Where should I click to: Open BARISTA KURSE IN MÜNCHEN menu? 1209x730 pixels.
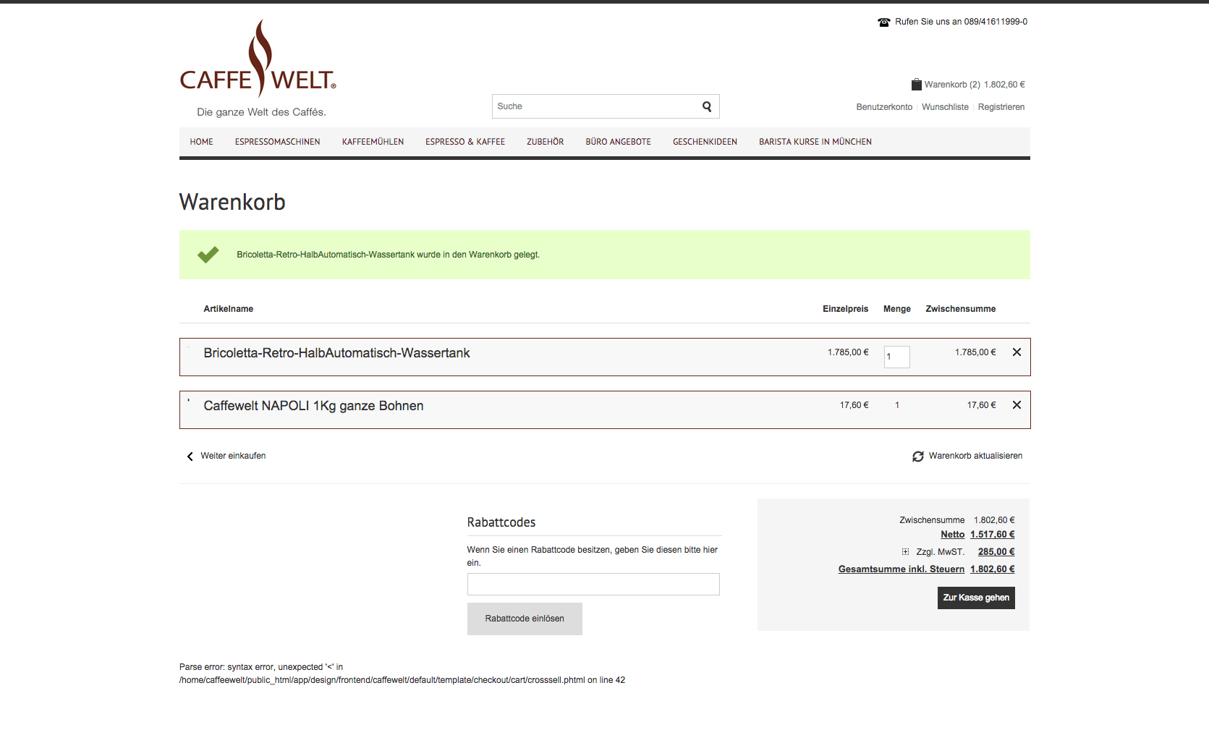point(815,142)
